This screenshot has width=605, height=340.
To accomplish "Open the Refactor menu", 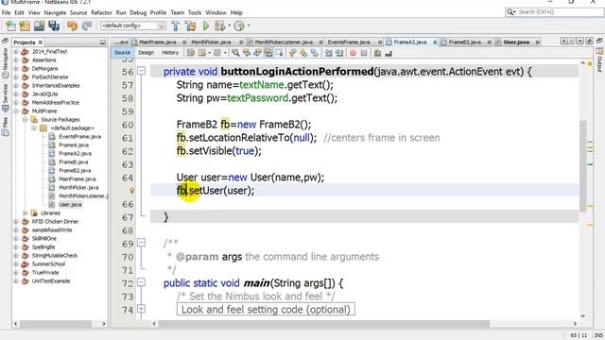I will point(101,12).
